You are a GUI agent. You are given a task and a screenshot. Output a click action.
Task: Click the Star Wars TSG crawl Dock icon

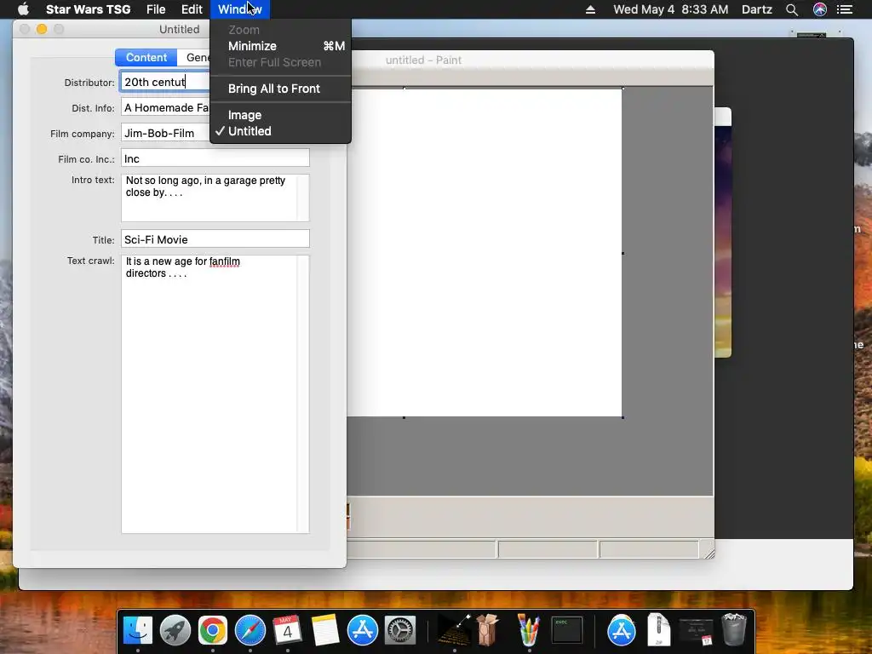click(x=455, y=630)
